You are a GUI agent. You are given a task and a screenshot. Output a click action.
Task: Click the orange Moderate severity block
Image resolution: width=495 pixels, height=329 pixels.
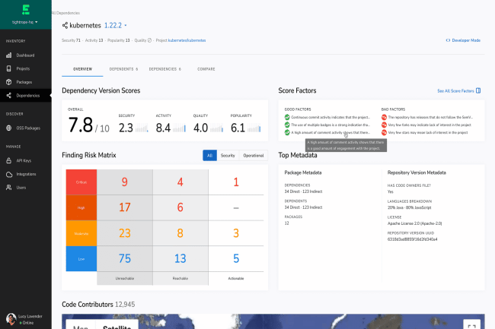(x=81, y=233)
